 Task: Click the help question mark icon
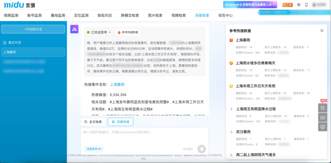click(299, 5)
